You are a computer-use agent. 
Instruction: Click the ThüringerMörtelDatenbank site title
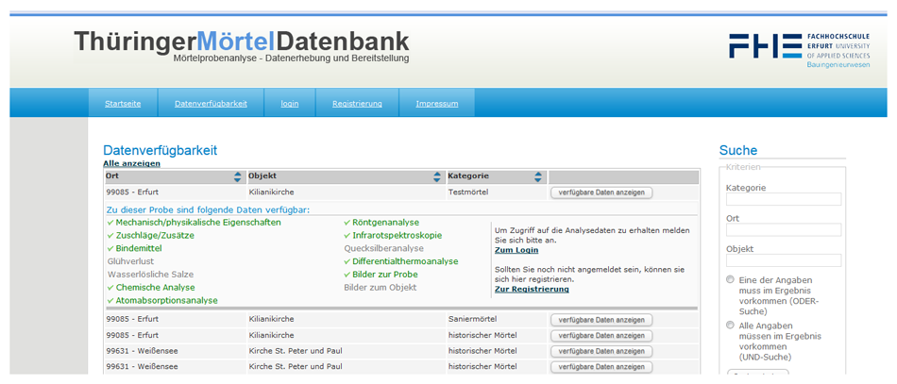point(242,42)
